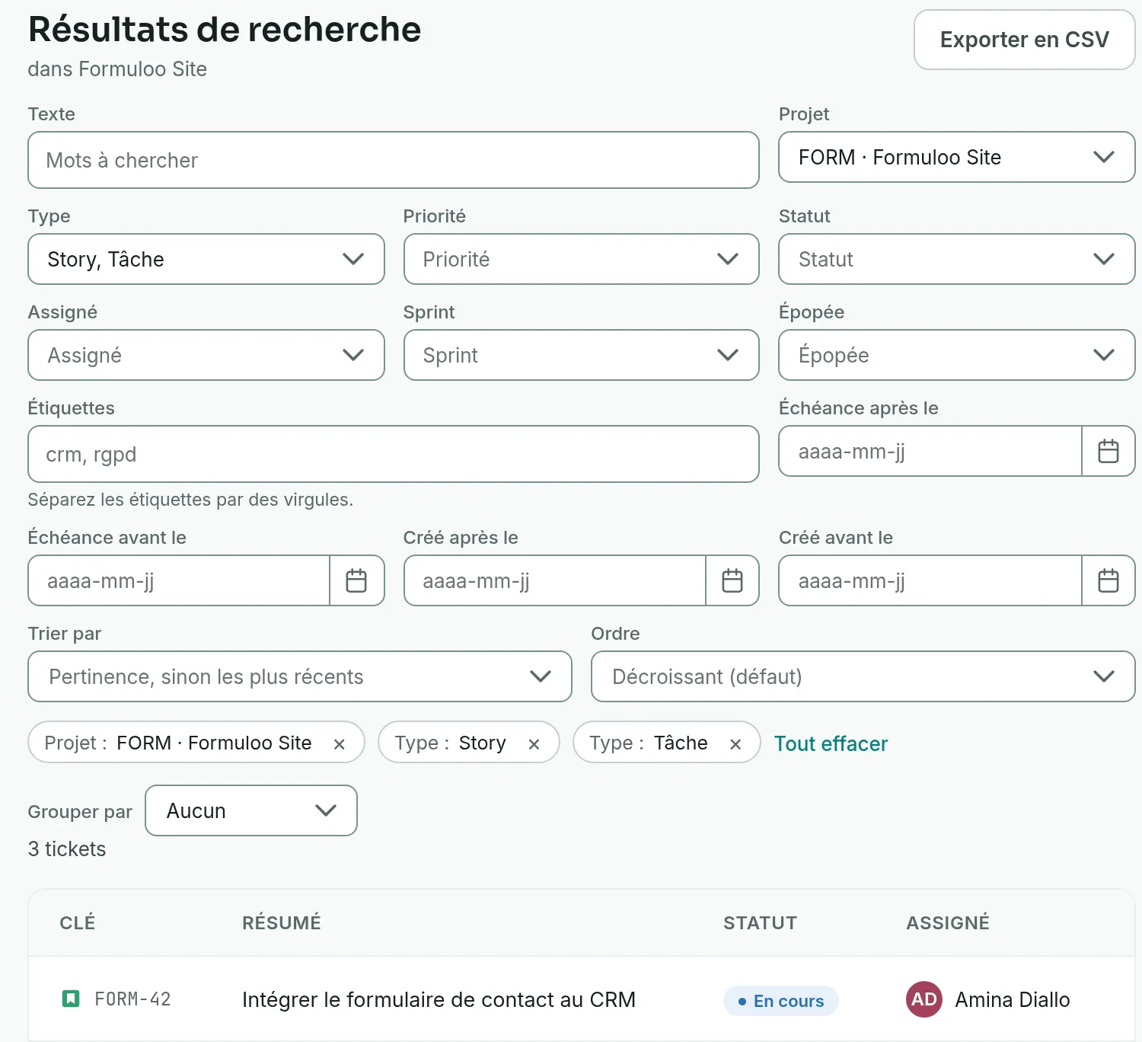Click the story icon beside FORM-42
Viewport: 1142px width, 1042px height.
tap(71, 999)
